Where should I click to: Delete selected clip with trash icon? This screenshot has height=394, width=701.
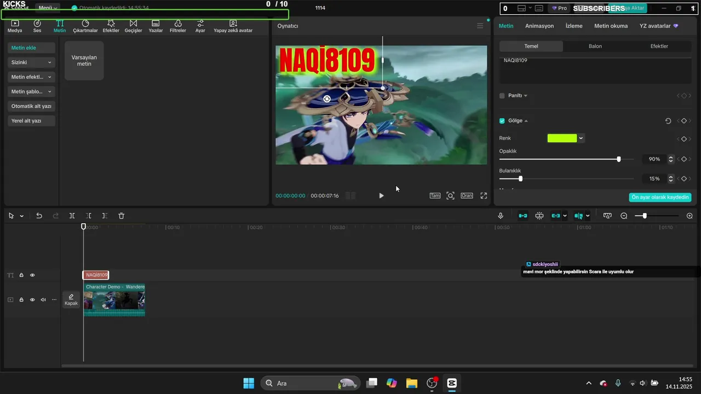[122, 216]
